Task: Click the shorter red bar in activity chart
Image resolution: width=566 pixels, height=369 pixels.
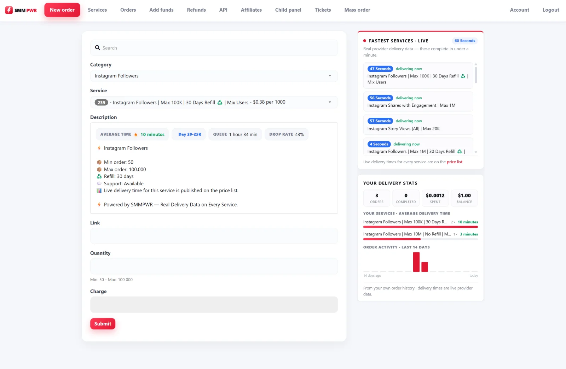Action: click(425, 267)
